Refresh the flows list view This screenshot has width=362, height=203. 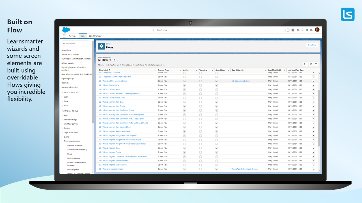pos(311,64)
